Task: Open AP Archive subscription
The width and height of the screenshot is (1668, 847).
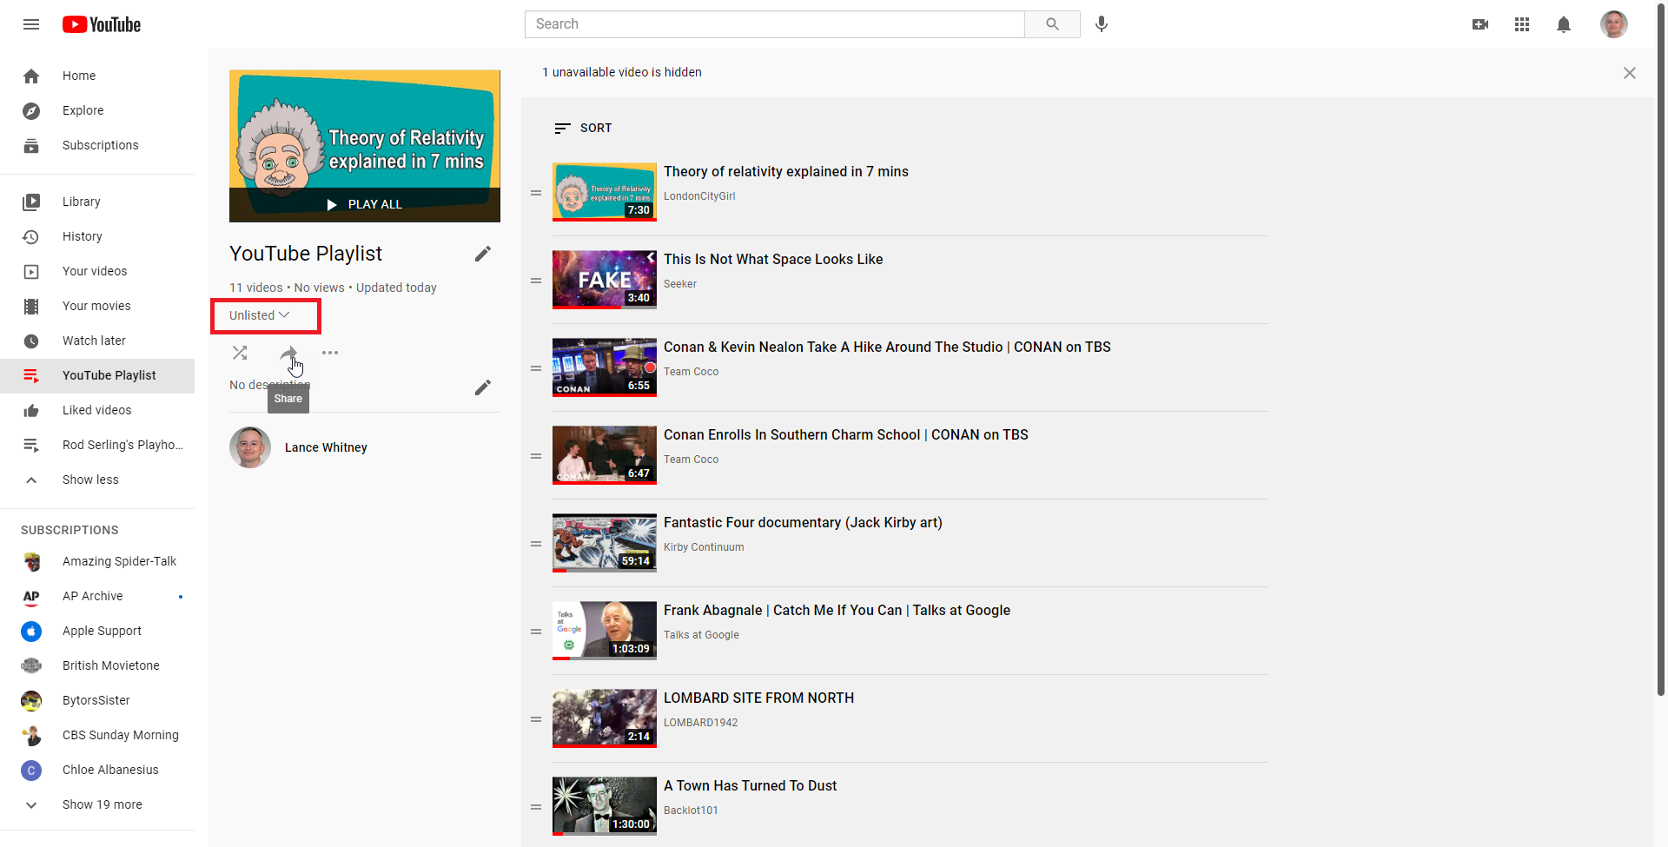Action: click(x=97, y=596)
